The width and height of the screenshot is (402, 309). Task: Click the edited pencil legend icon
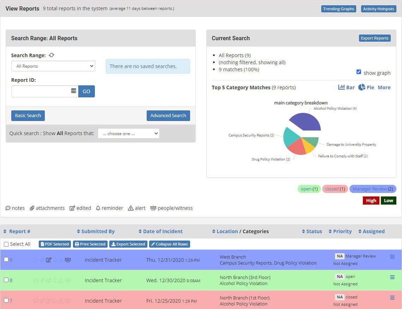72,208
